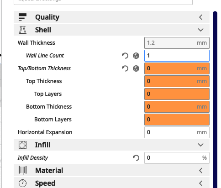Click the Top Layers orange field

point(177,94)
